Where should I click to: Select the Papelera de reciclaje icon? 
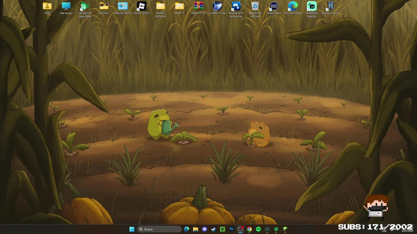(255, 10)
